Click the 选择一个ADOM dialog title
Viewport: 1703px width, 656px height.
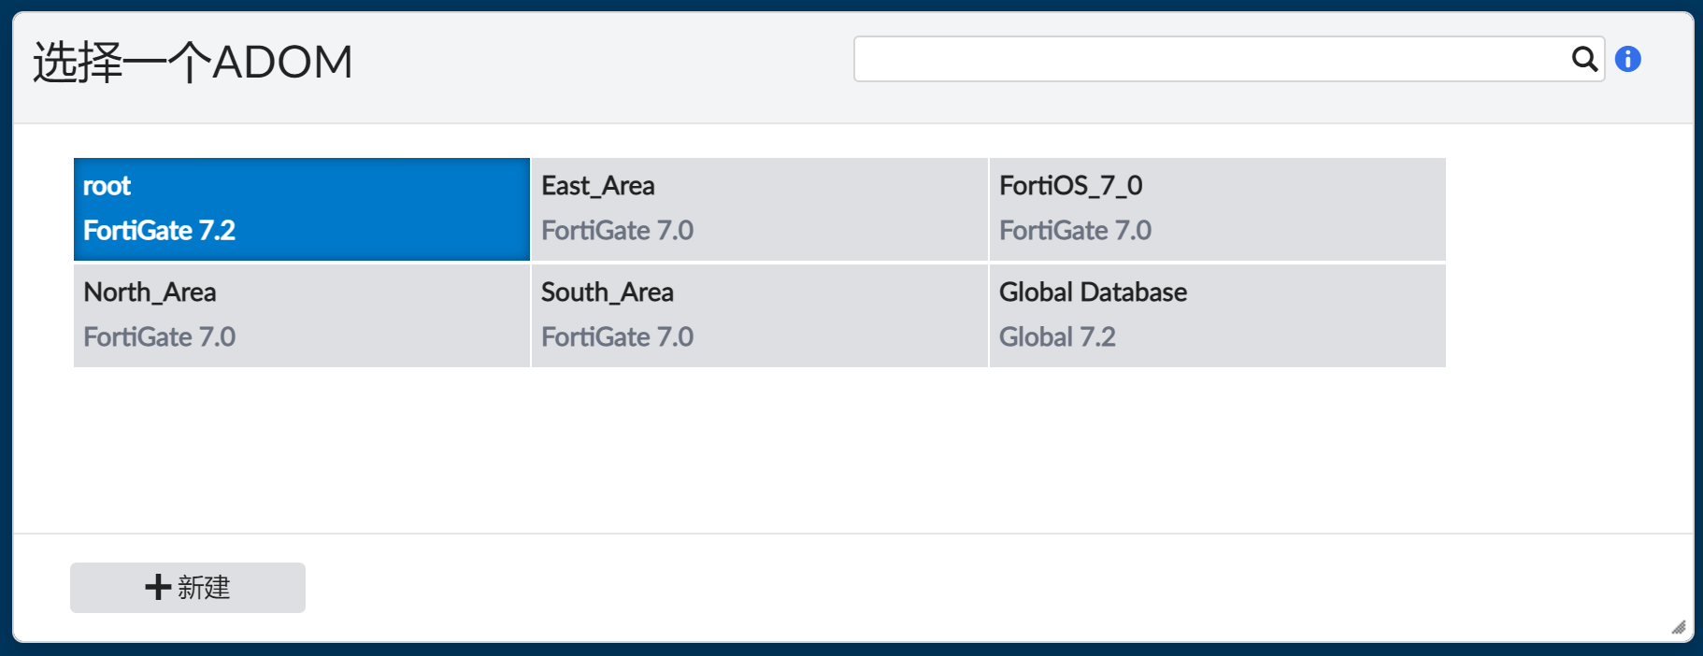(x=193, y=63)
